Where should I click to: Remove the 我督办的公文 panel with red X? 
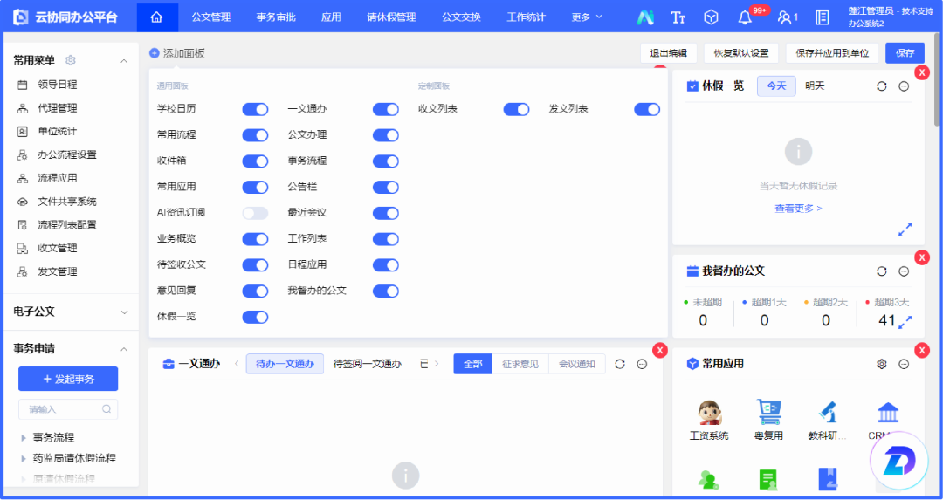click(x=922, y=257)
